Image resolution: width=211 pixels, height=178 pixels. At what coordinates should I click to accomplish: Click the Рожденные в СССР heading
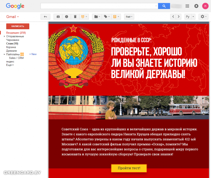(131, 40)
